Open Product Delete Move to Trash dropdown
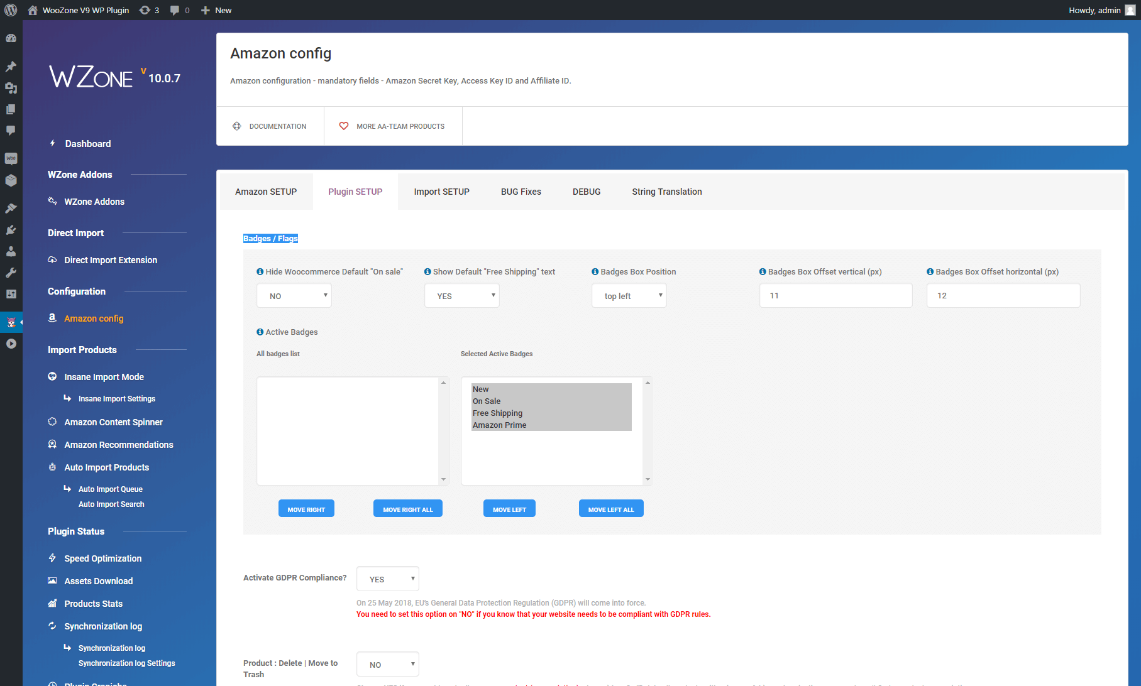 point(387,664)
